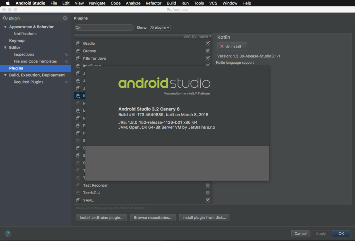Uncheck the YAML plugin checkbox
This screenshot has width=355, height=241.
[208, 200]
